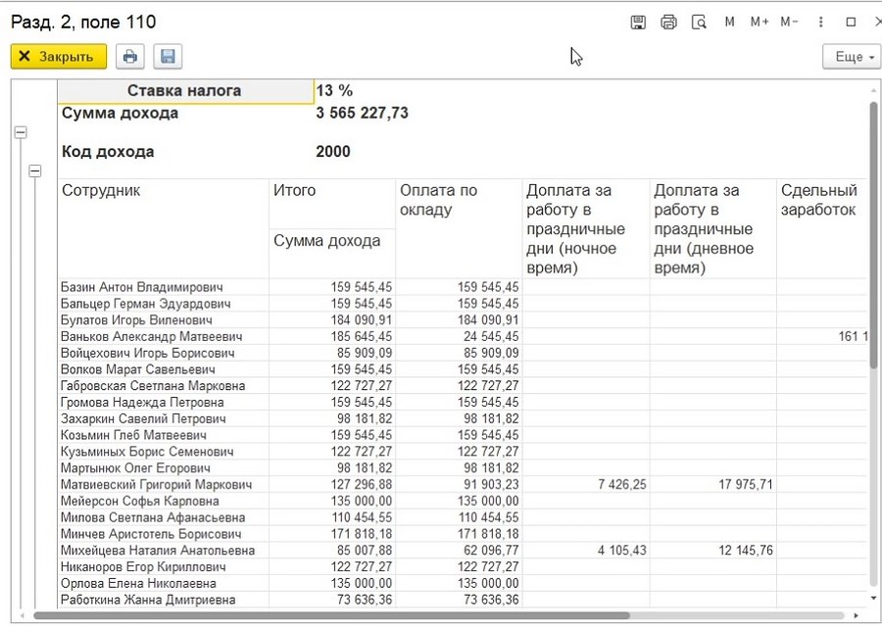Click the right arrow of horizontal scrollbar
The image size is (882, 632).
click(x=857, y=615)
